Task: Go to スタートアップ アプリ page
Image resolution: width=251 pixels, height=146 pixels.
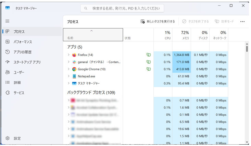Action: 32,62
